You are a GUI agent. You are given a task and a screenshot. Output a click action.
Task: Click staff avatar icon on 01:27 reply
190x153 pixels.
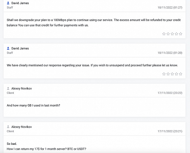(x=8, y=3)
